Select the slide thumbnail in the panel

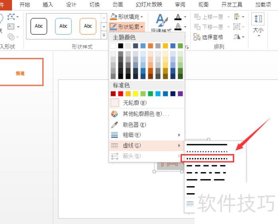click(x=21, y=72)
